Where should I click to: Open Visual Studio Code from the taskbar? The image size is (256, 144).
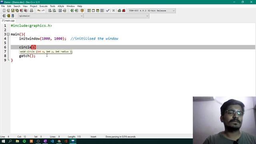click(x=52, y=141)
